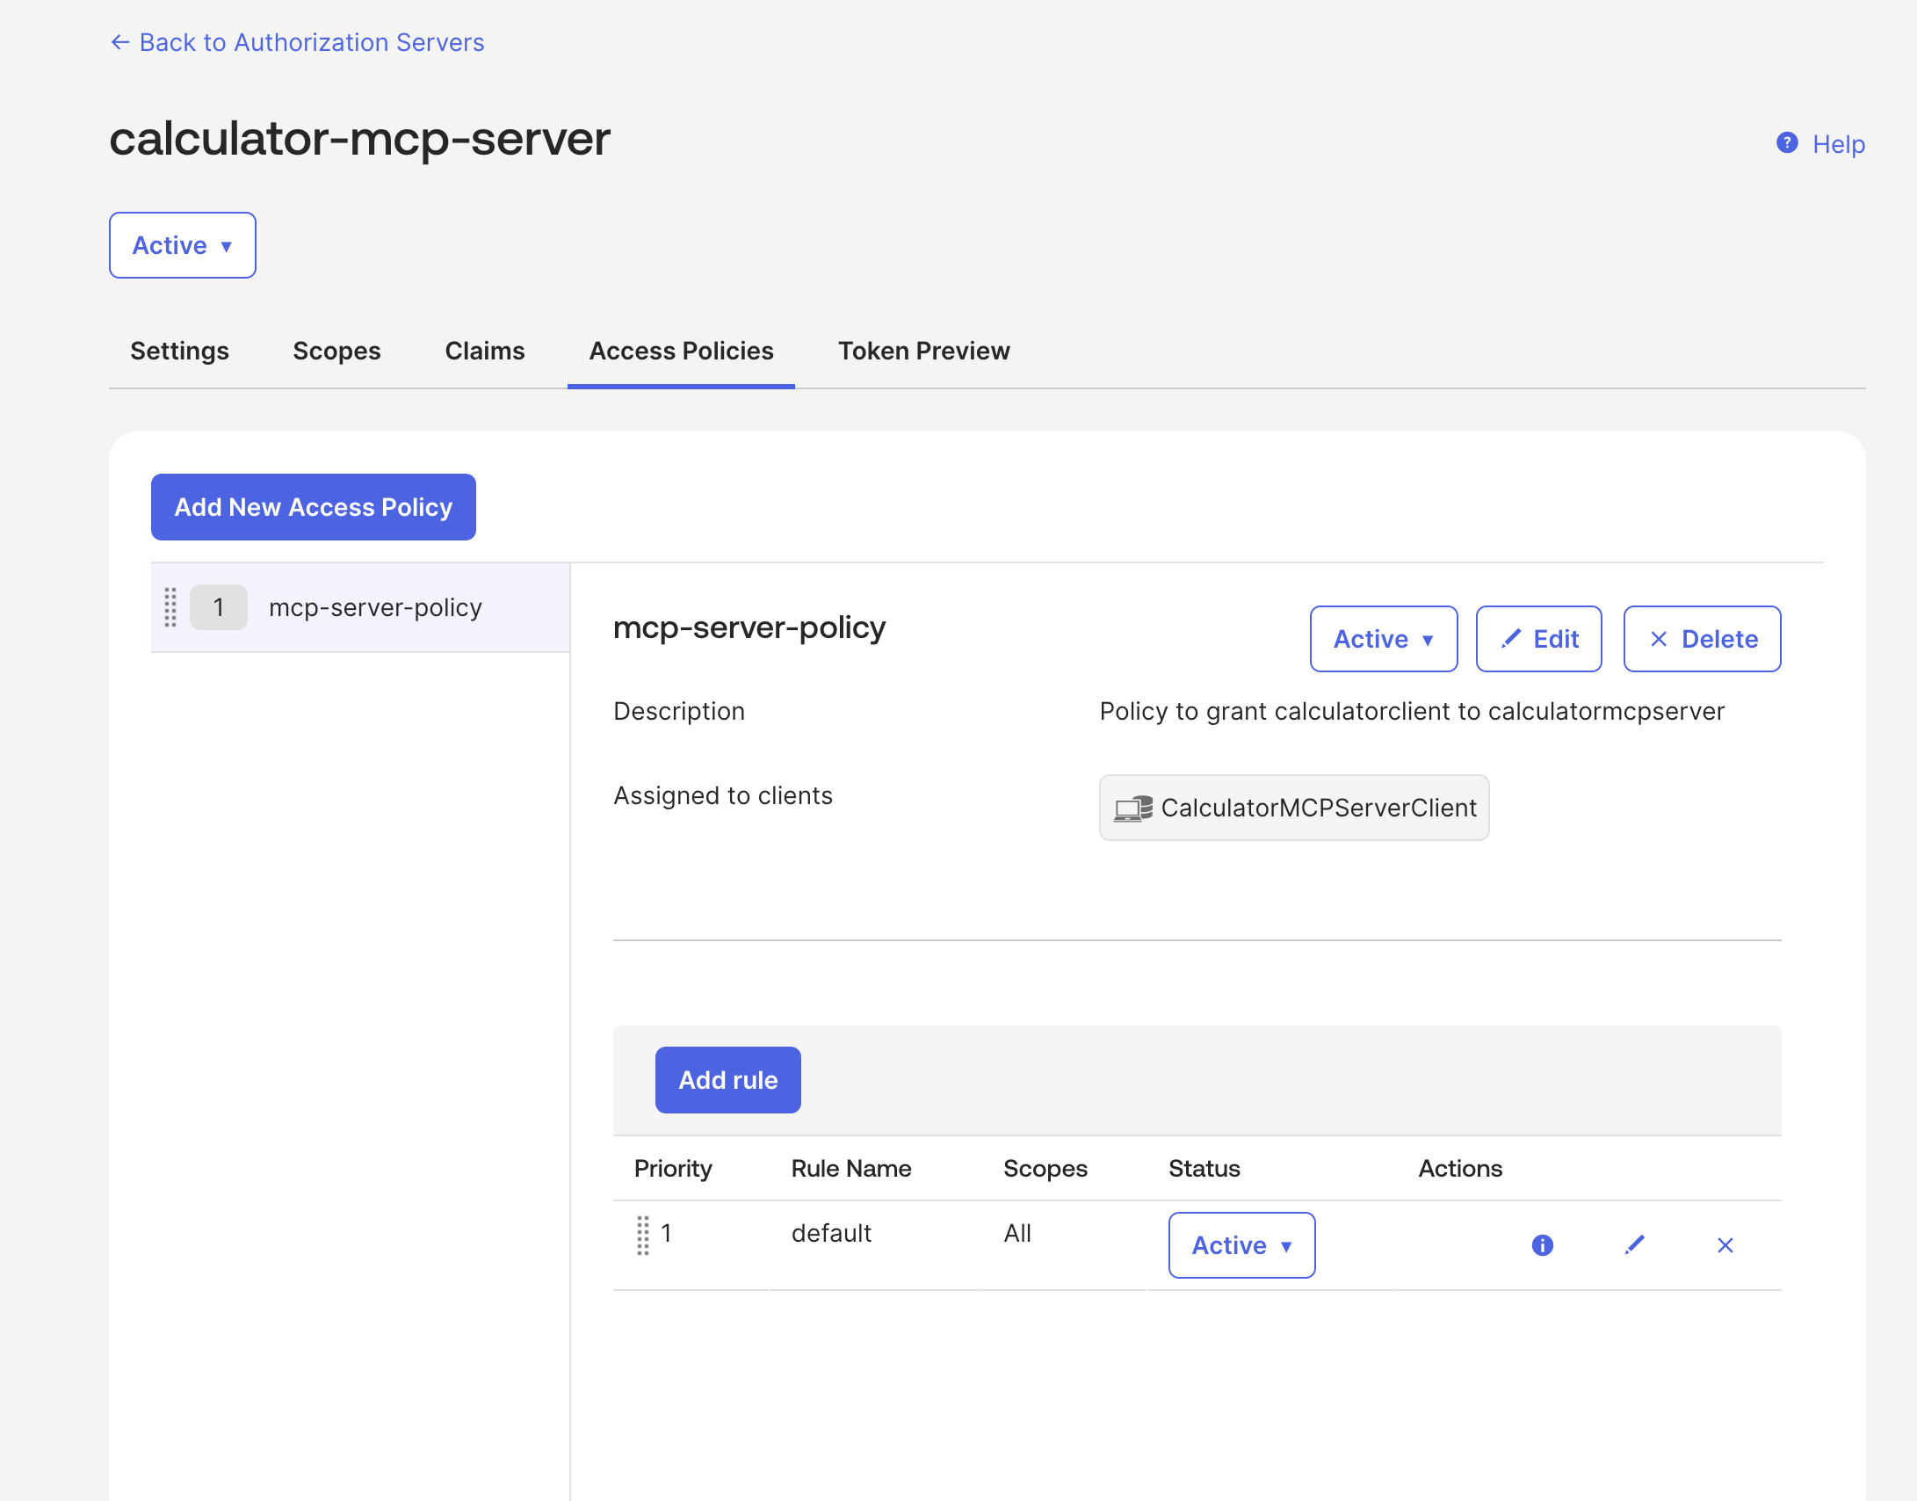The height and width of the screenshot is (1501, 1917).
Task: Switch to the Claims tab
Action: pyautogui.click(x=485, y=351)
